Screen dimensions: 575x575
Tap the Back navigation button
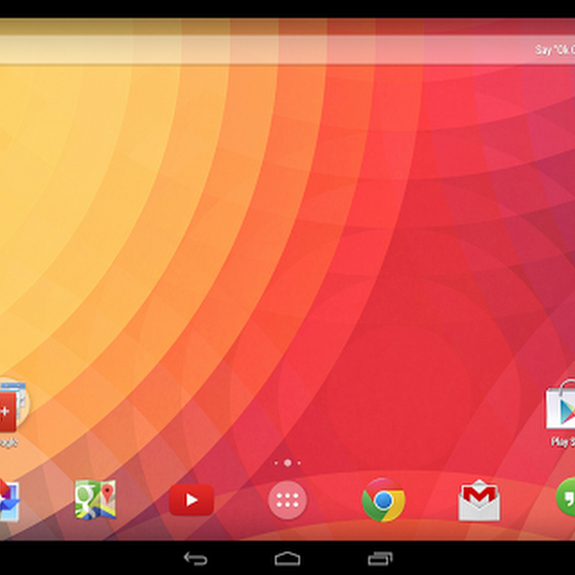pos(195,557)
